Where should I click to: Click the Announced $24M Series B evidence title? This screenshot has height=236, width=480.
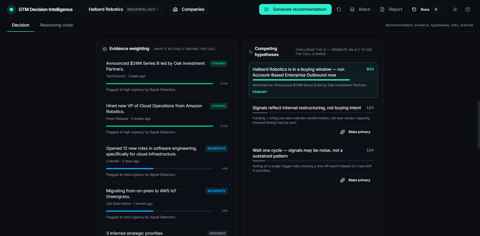pyautogui.click(x=155, y=66)
